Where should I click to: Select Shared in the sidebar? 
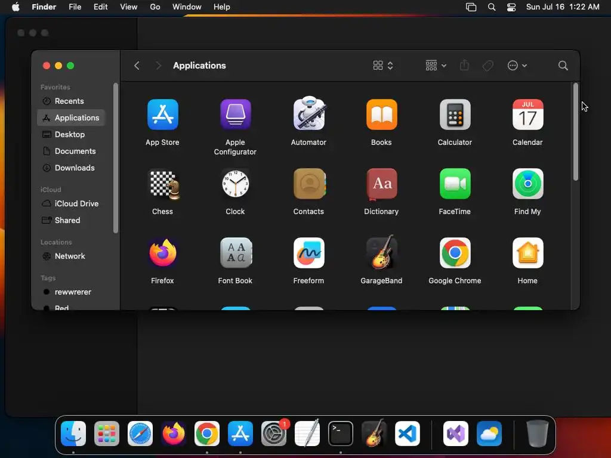[71, 221]
